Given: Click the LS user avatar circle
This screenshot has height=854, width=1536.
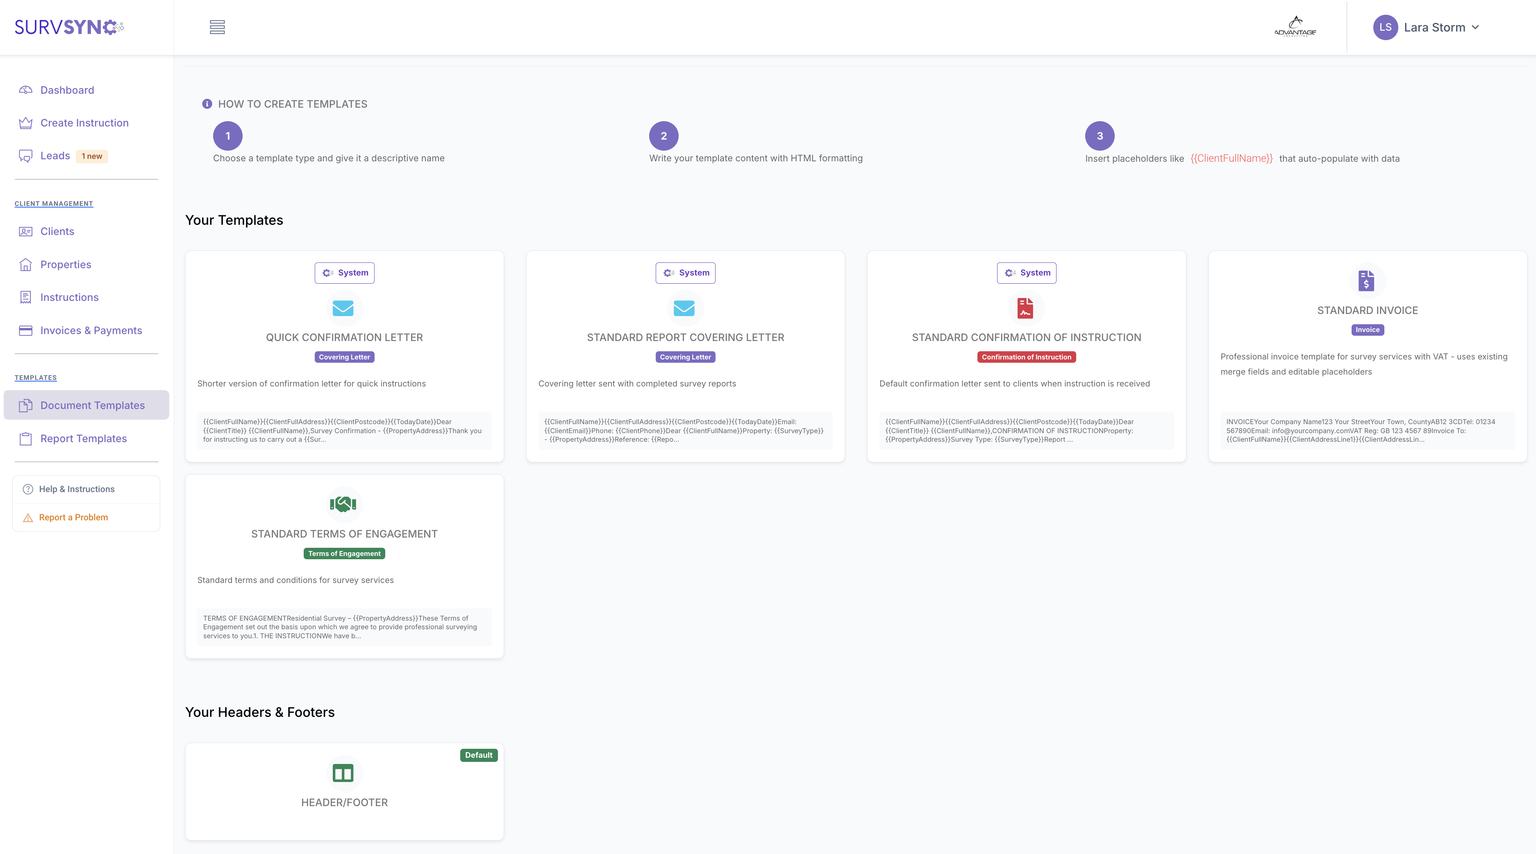Looking at the screenshot, I should (x=1385, y=27).
